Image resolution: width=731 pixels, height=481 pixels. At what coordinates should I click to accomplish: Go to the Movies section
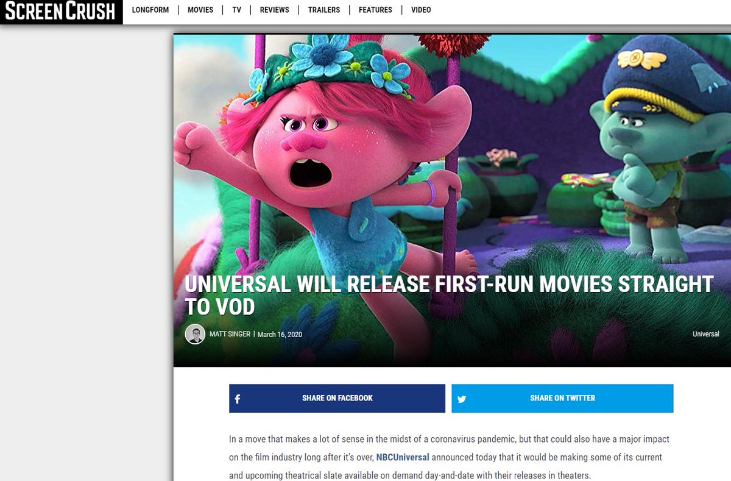[200, 10]
